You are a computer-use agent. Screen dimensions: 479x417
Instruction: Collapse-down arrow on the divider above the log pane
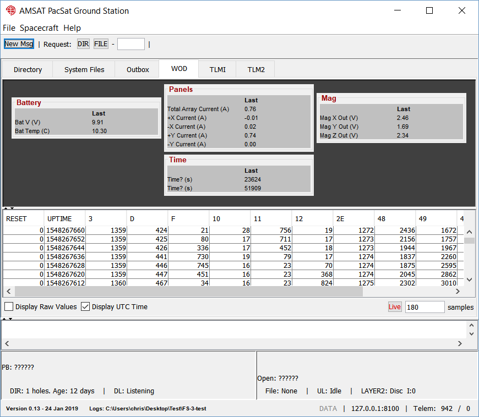click(10, 319)
